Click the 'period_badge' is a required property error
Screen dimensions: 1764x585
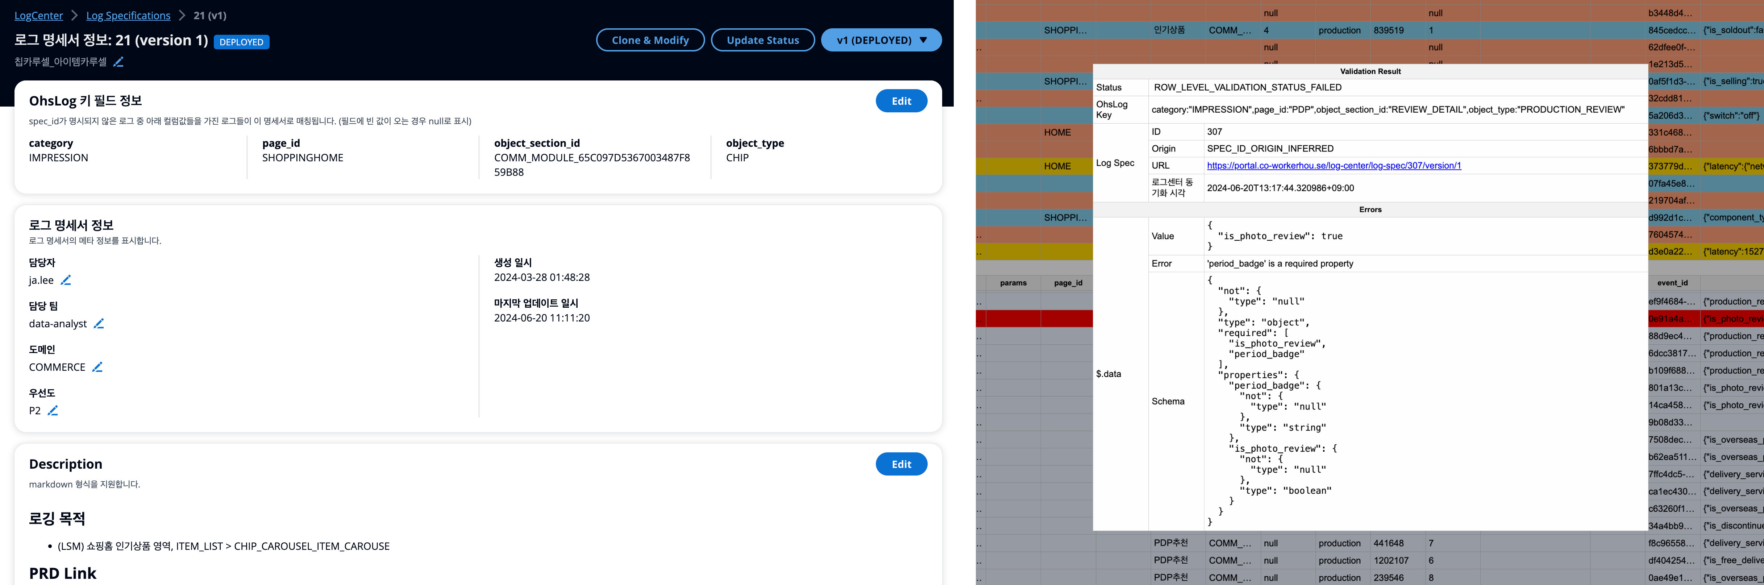1280,264
